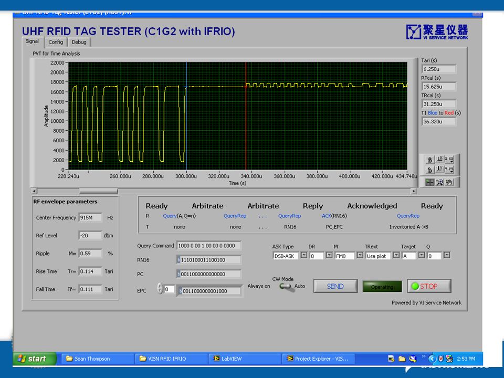Click the graph scrollbar left arrow
This screenshot has height=378, width=504.
pyautogui.click(x=34, y=191)
